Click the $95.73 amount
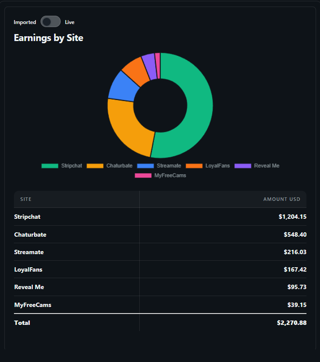The image size is (320, 362). [x=297, y=287]
